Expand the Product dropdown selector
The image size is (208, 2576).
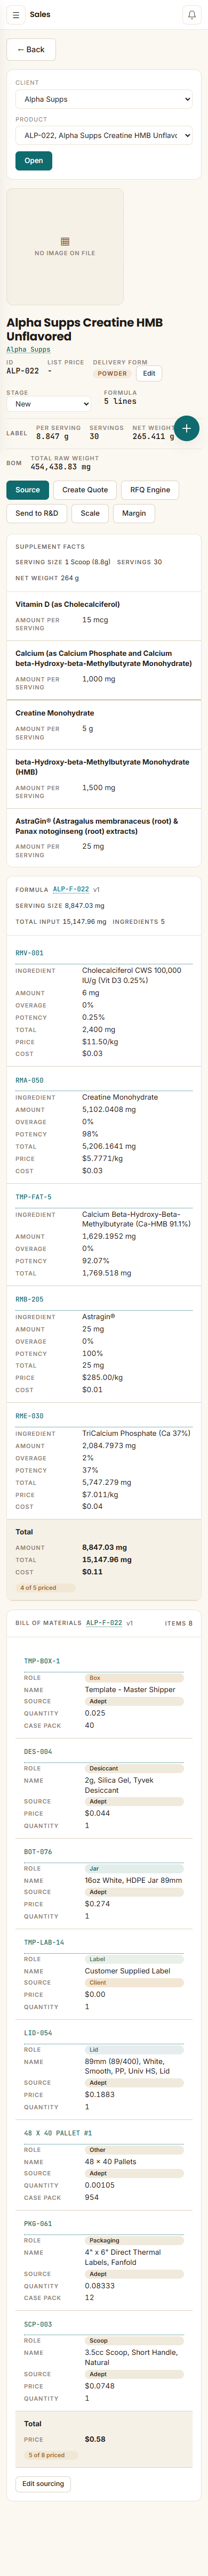tap(104, 135)
